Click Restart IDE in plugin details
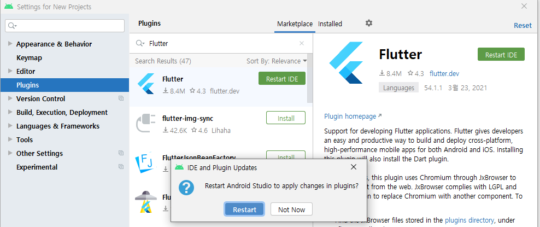The image size is (540, 227). pyautogui.click(x=501, y=55)
